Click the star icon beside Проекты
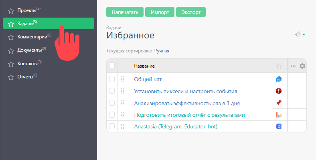The height and width of the screenshot is (160, 316). (11, 11)
